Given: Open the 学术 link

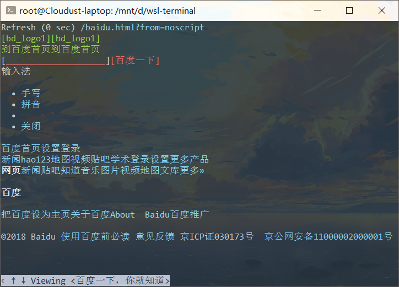Looking at the screenshot, I should 120,160.
